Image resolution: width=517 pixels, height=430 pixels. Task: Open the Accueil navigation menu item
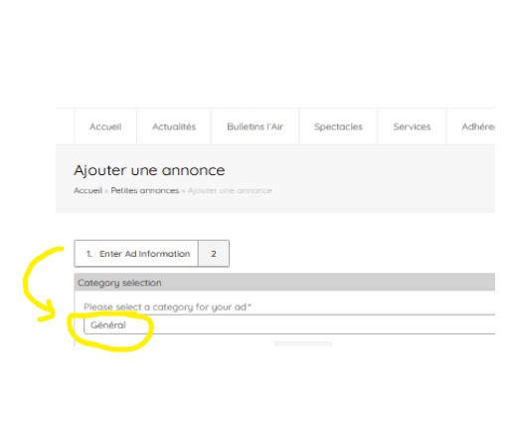tap(105, 126)
